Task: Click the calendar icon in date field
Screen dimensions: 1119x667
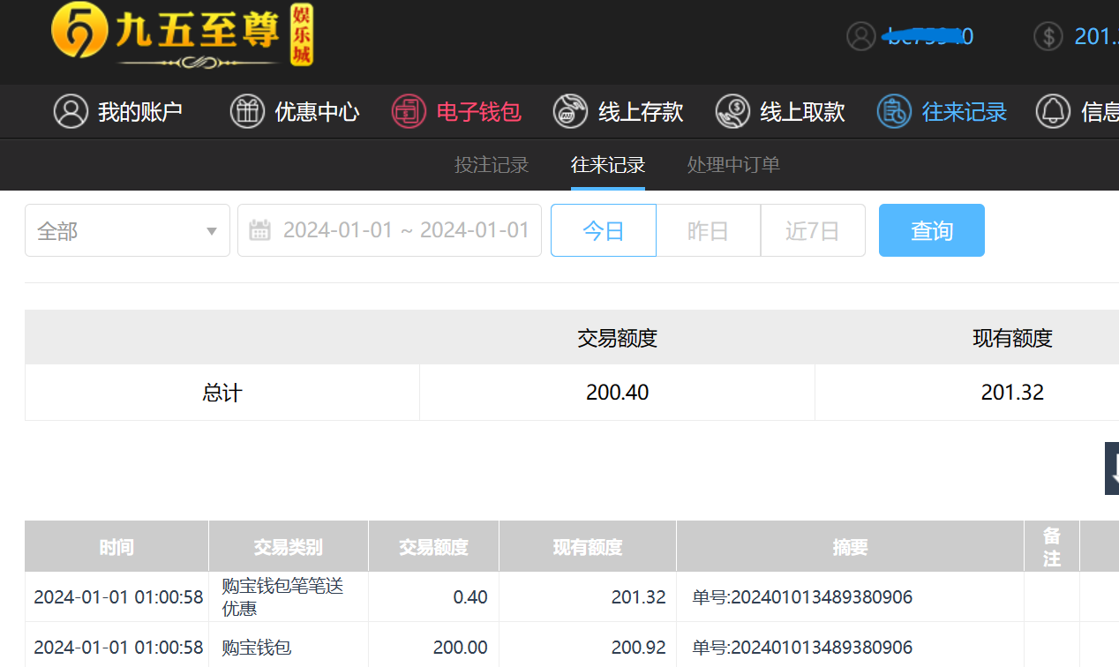Action: click(x=259, y=231)
